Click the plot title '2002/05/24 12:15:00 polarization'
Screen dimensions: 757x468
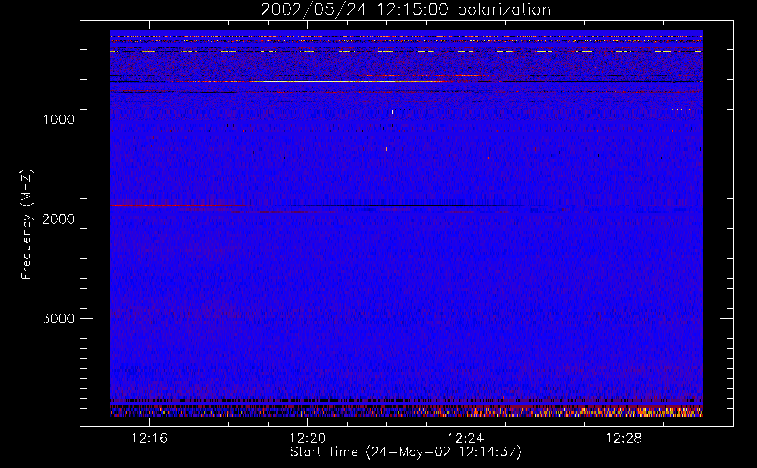coord(406,9)
